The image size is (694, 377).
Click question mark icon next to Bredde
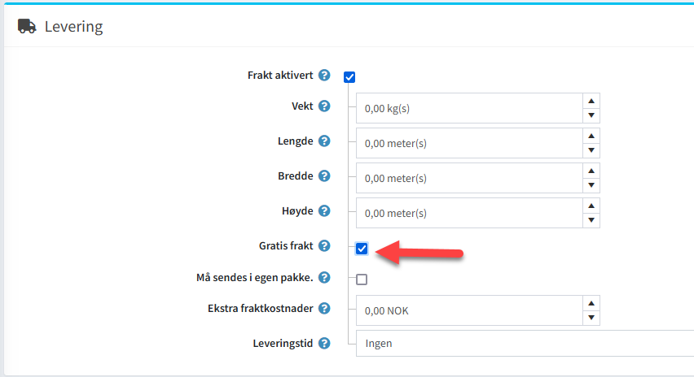(324, 176)
